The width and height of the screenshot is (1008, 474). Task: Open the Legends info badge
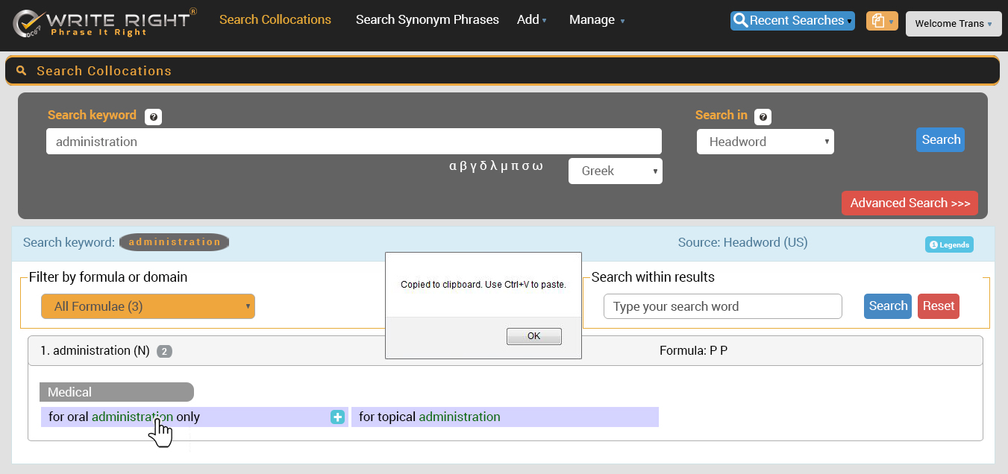949,244
